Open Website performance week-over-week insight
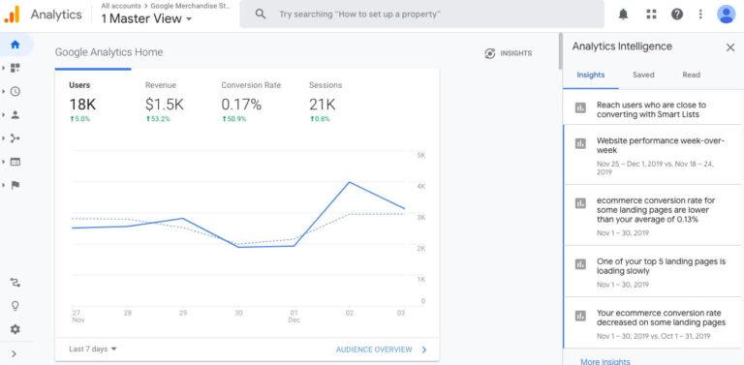The height and width of the screenshot is (365, 744). point(653,155)
